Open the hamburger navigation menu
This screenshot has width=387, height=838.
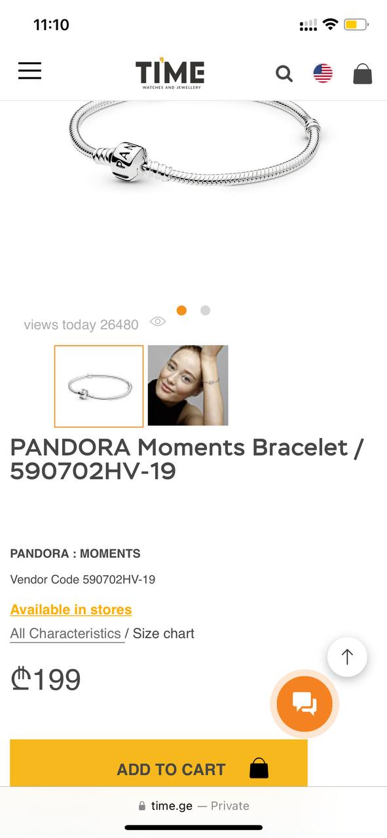[29, 71]
